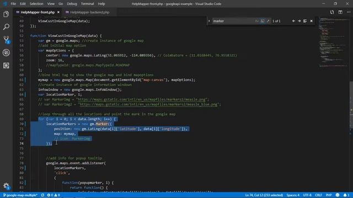The width and height of the screenshot is (353, 198).
Task: Click the 'Ln 74, Col 12' cursor position indicator
Action: (264, 195)
